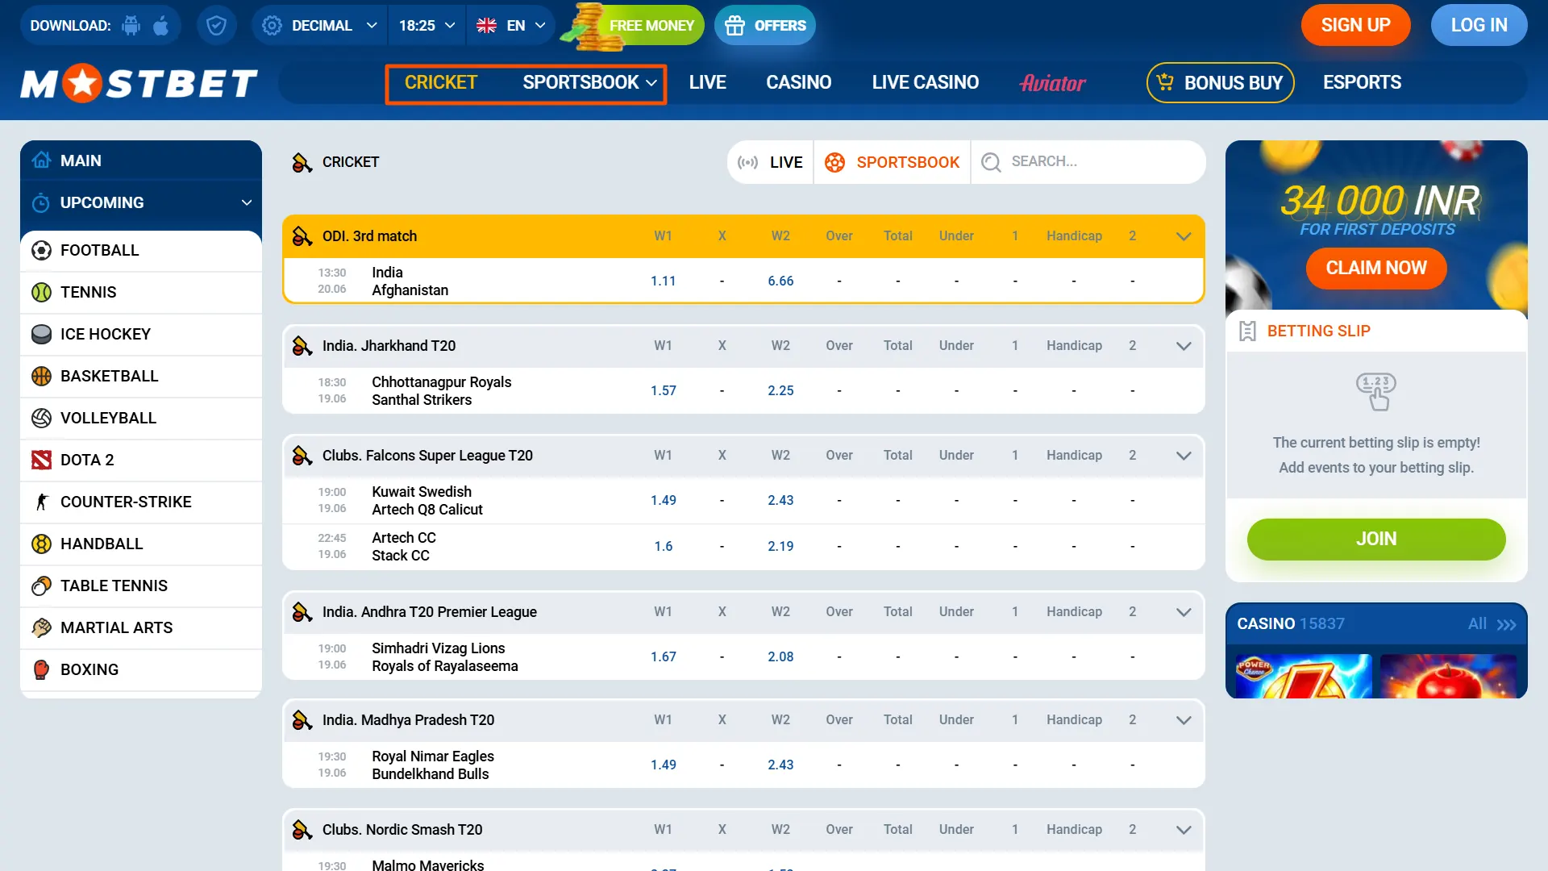Click CLAIM NOW on the deposit banner
The width and height of the screenshot is (1548, 871).
[1375, 269]
